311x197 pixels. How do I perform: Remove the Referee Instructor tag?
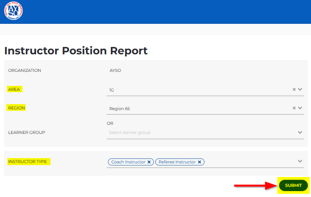200,162
